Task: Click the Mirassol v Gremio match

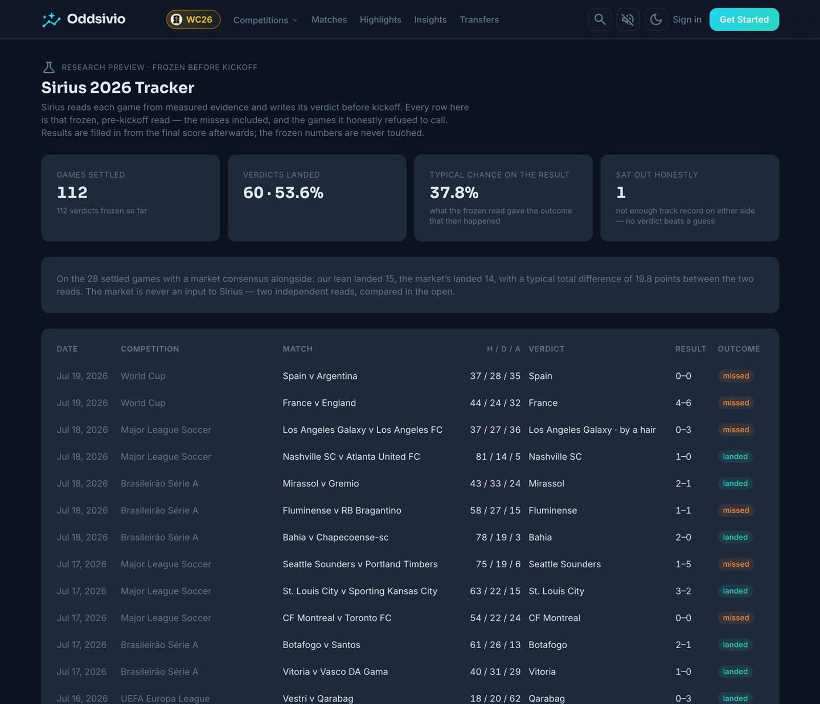Action: [320, 483]
